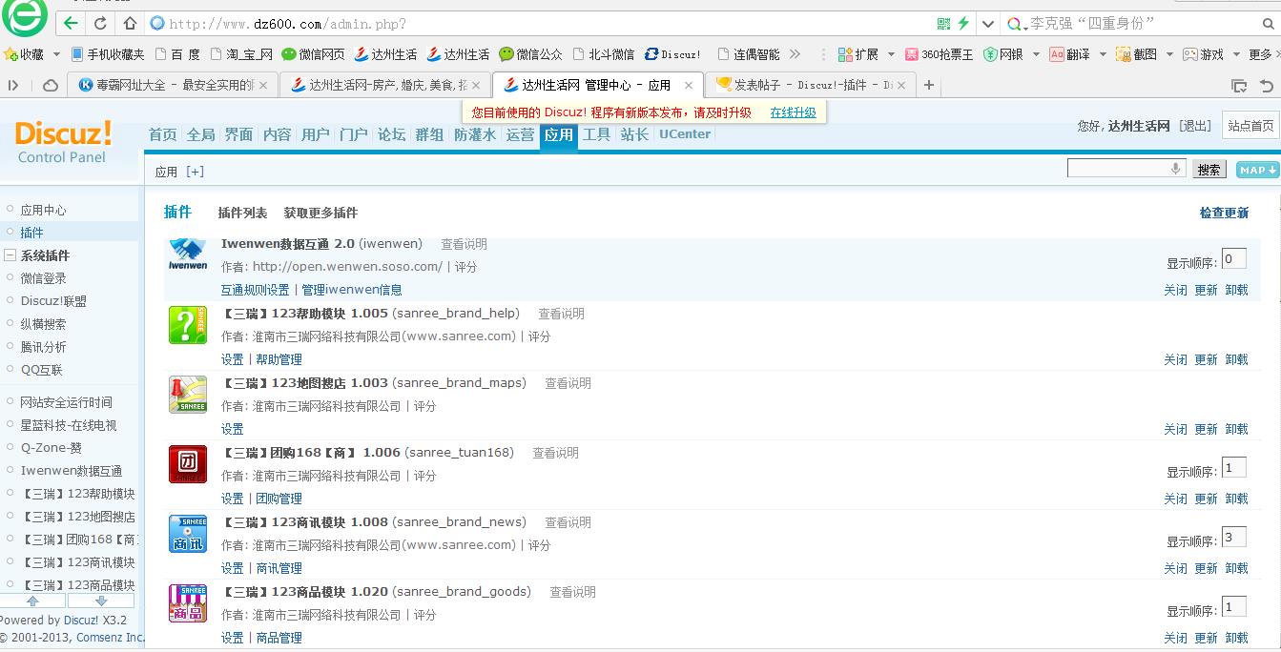Viewport: 1281px width, 652px height.
Task: Open 团购管理 link
Action: pos(279,499)
